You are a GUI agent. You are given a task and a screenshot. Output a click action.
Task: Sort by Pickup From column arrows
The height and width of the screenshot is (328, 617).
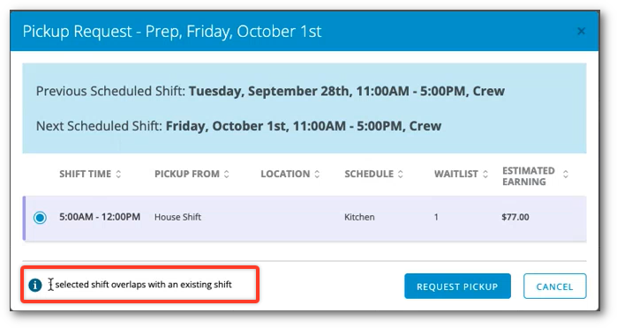coord(226,175)
